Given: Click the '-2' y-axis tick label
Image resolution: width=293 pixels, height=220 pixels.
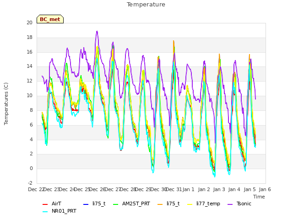Looking at the screenshot, I should pyautogui.click(x=30, y=183).
